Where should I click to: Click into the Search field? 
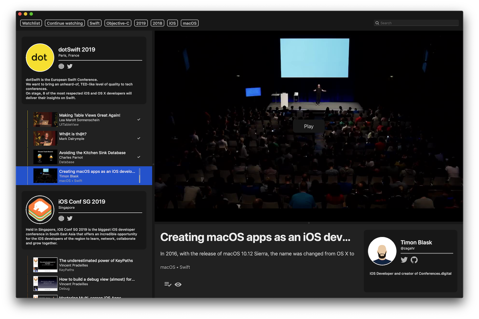point(416,23)
